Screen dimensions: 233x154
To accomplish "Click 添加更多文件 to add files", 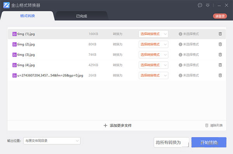I will pyautogui.click(x=121, y=125).
